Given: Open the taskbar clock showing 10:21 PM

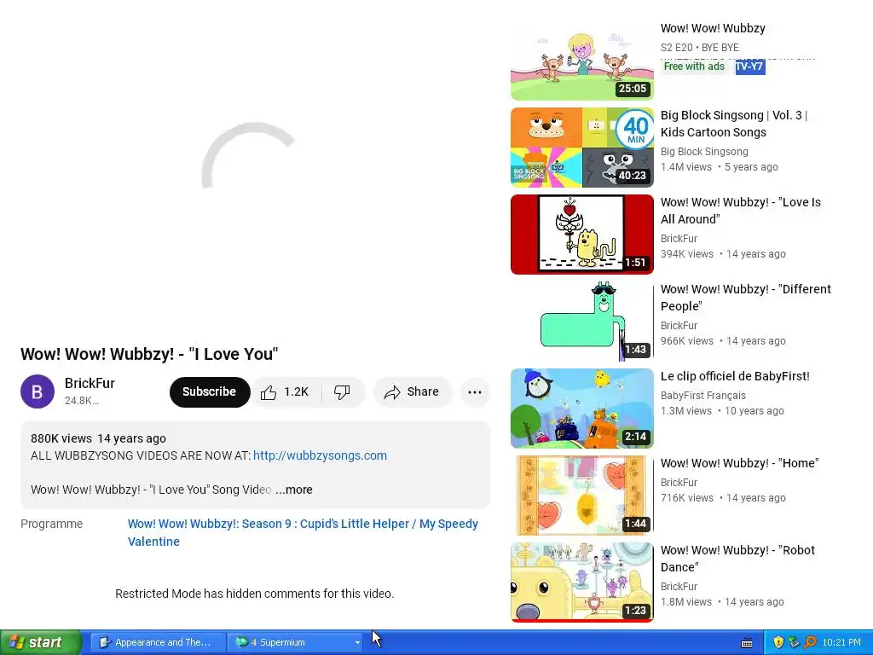Looking at the screenshot, I should coord(841,642).
